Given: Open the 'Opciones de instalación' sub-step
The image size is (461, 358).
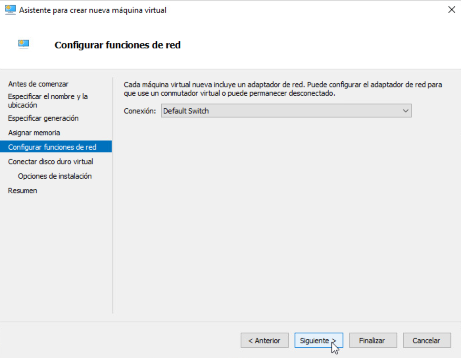Looking at the screenshot, I should [x=55, y=176].
